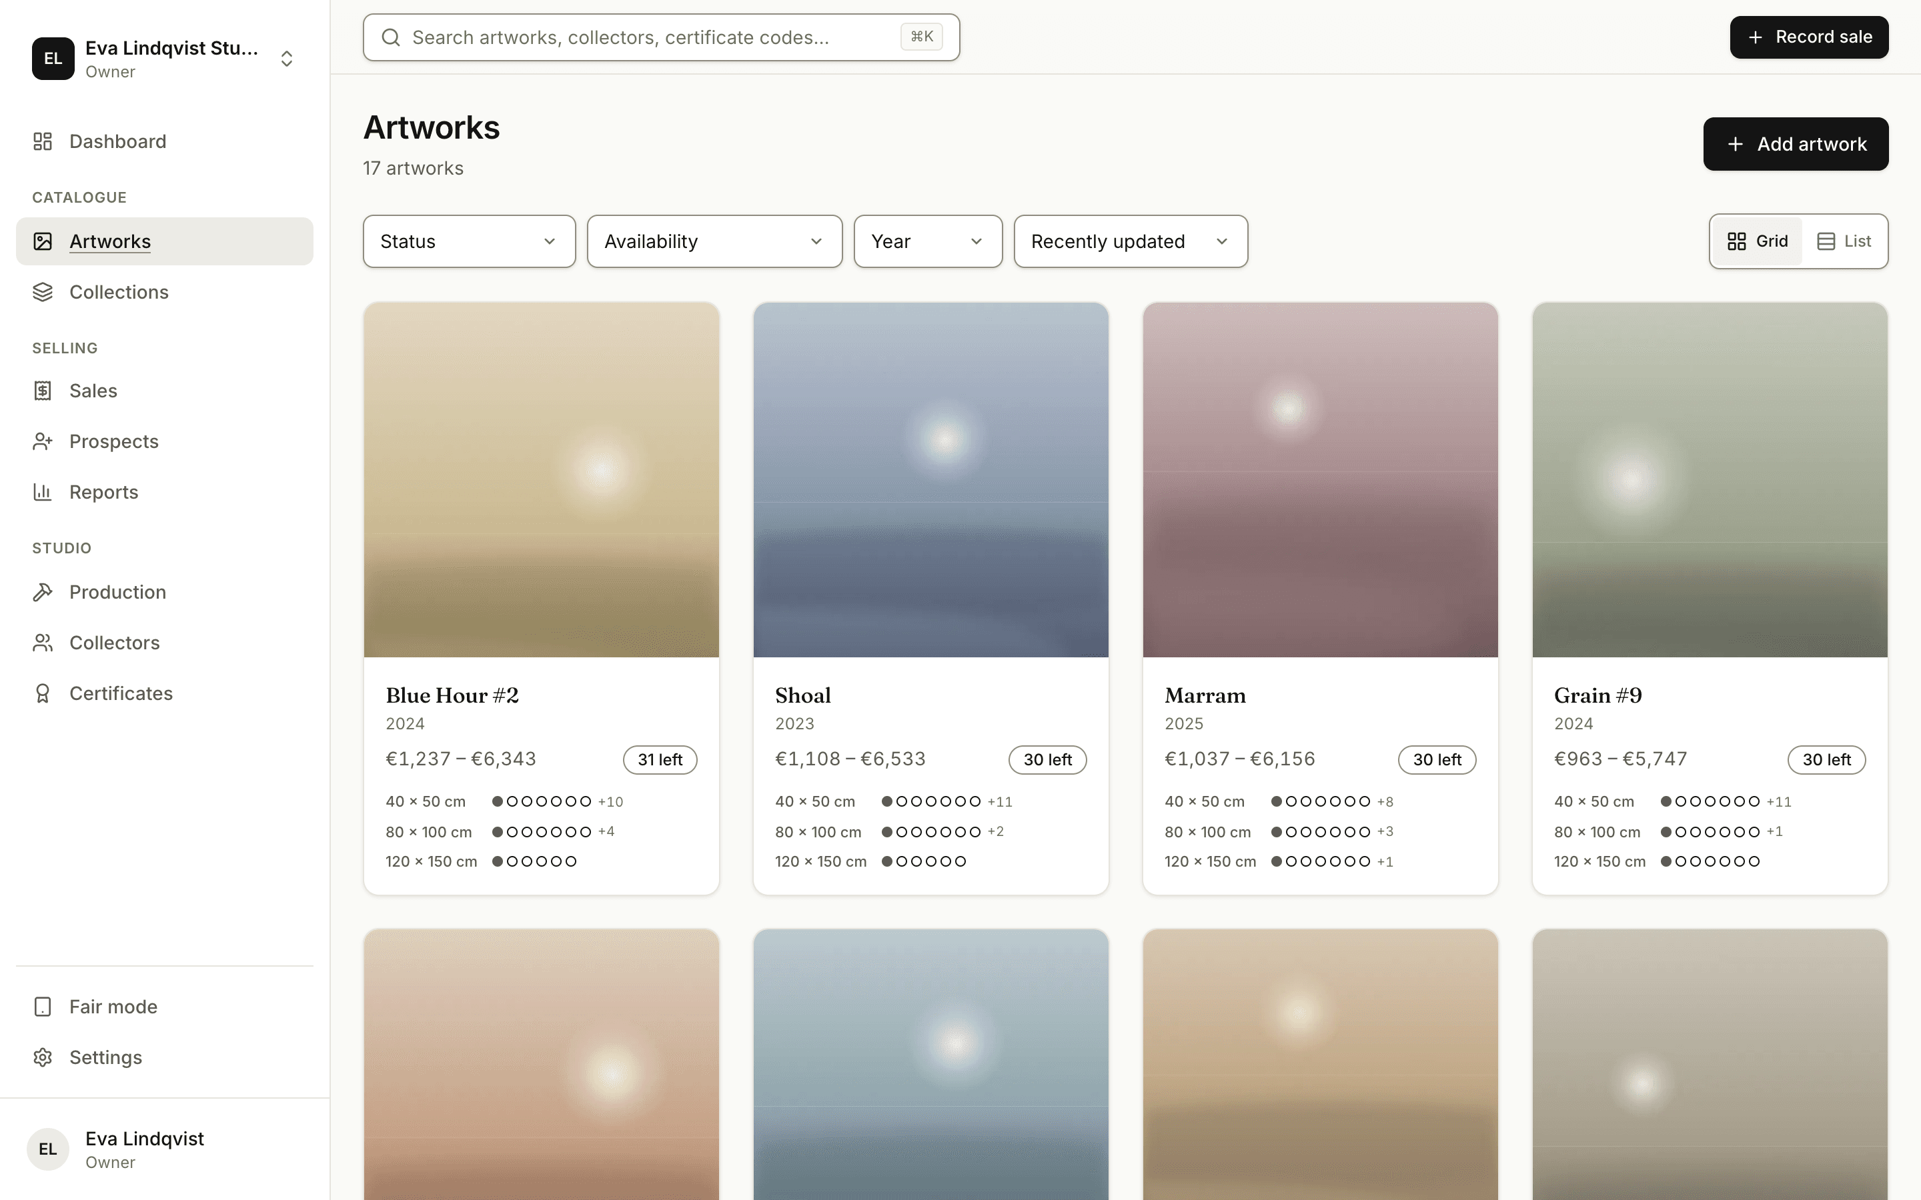Click the Blue Hour #2 title
The image size is (1921, 1200).
[x=452, y=695]
